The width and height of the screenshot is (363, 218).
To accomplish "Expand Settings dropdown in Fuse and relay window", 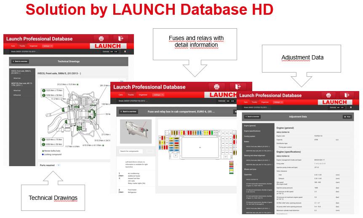I will coord(158,94).
